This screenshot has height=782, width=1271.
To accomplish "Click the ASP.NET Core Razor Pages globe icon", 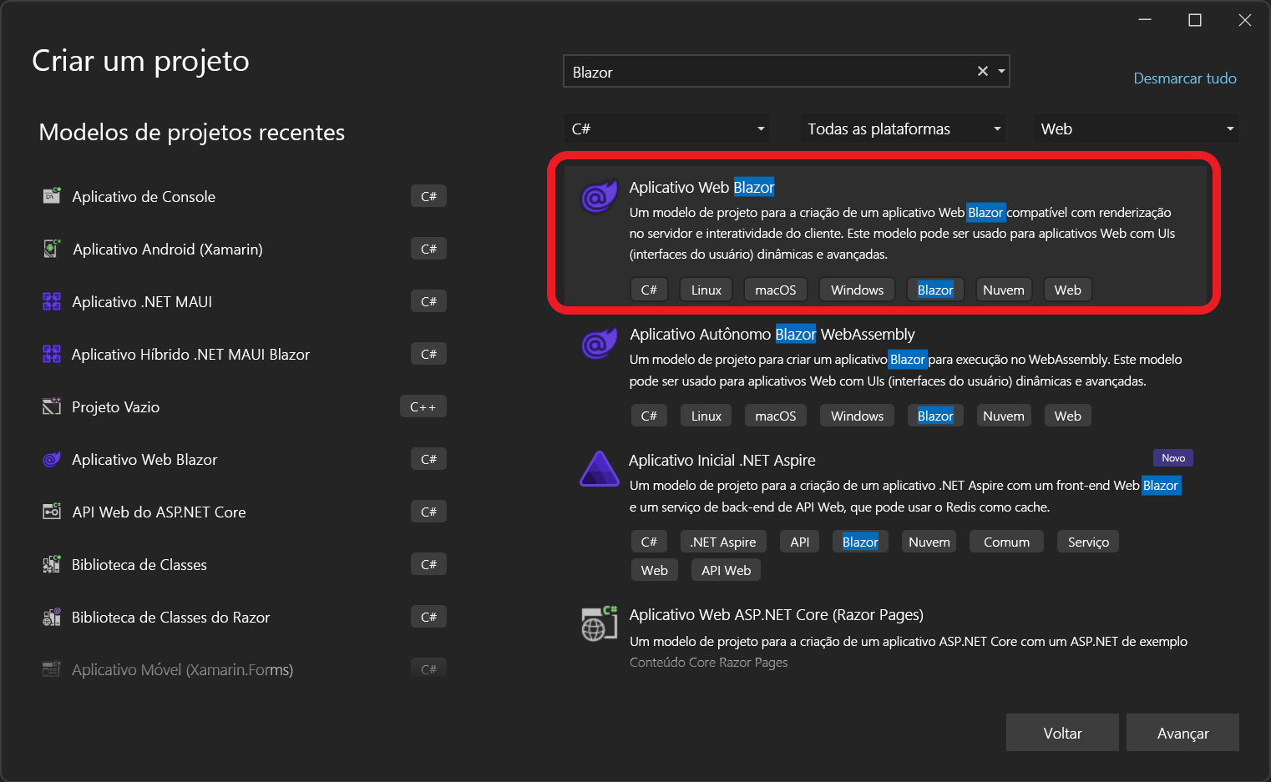I will (599, 624).
